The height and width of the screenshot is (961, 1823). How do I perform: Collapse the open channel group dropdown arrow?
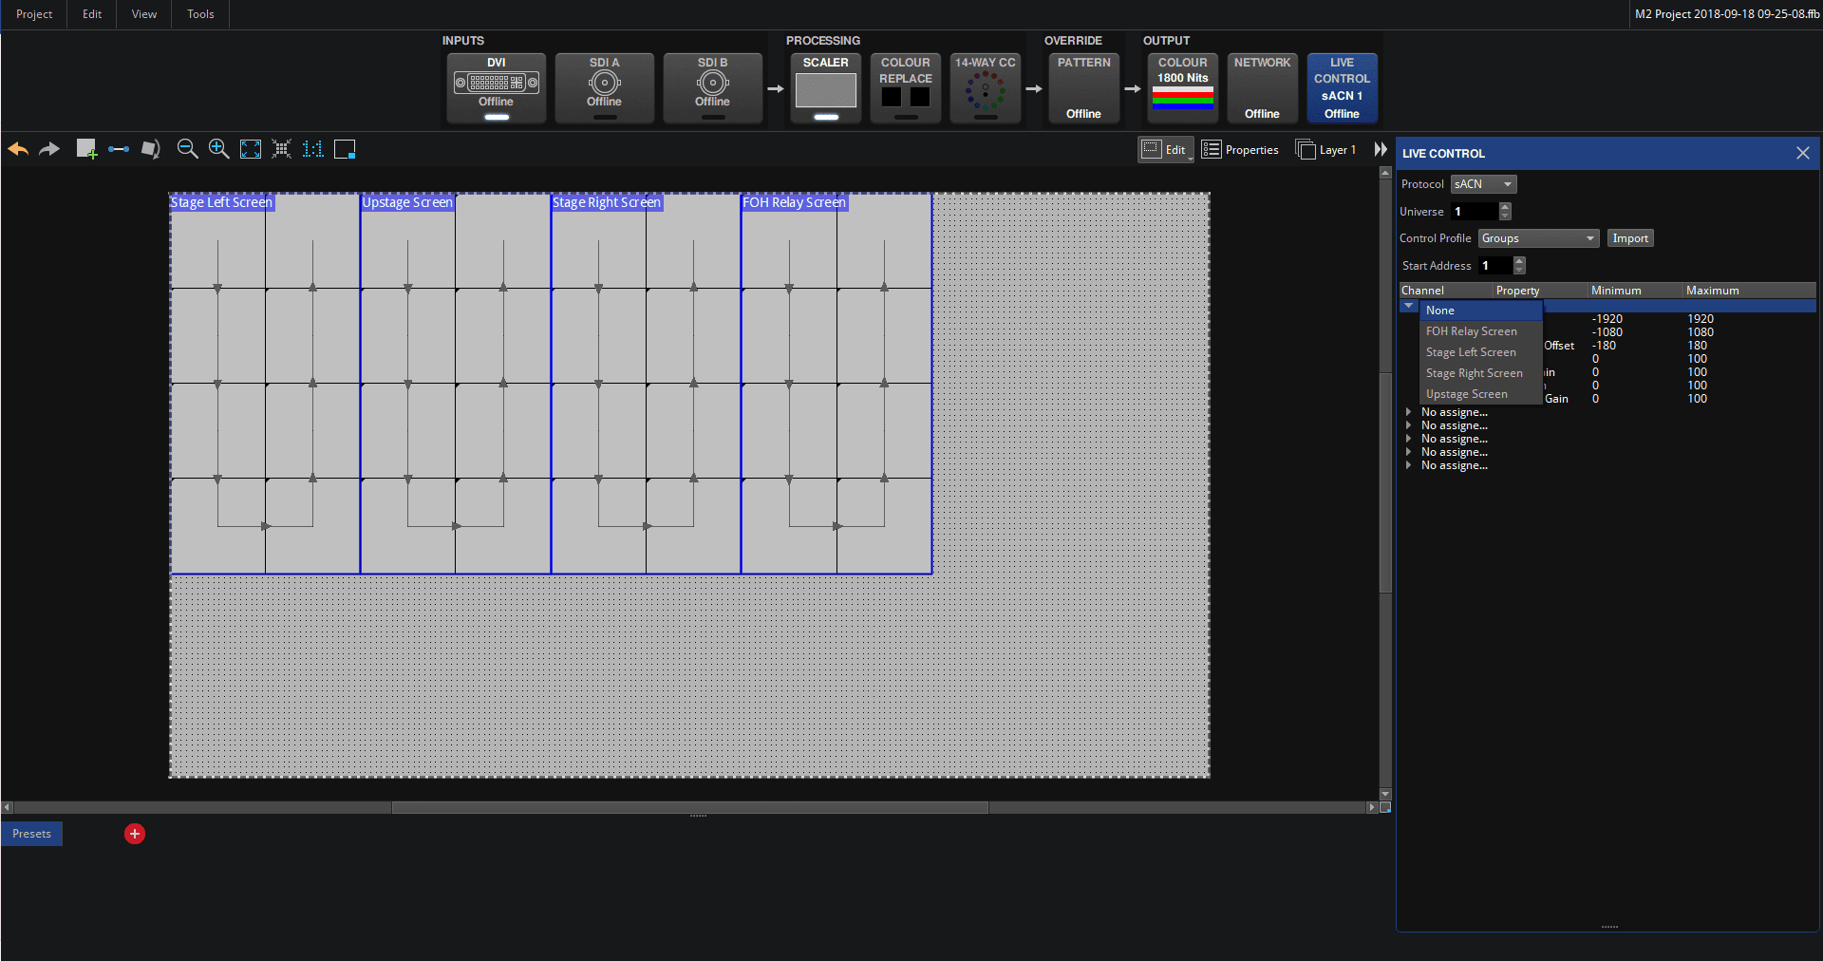point(1409,306)
